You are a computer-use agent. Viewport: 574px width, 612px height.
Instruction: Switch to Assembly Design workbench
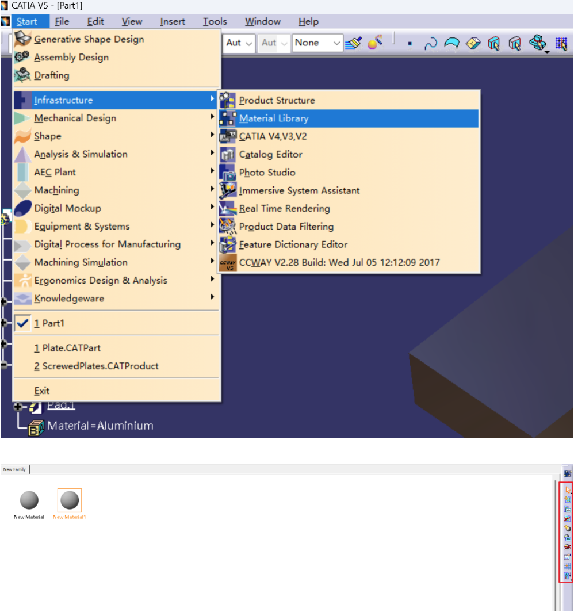[x=116, y=57]
